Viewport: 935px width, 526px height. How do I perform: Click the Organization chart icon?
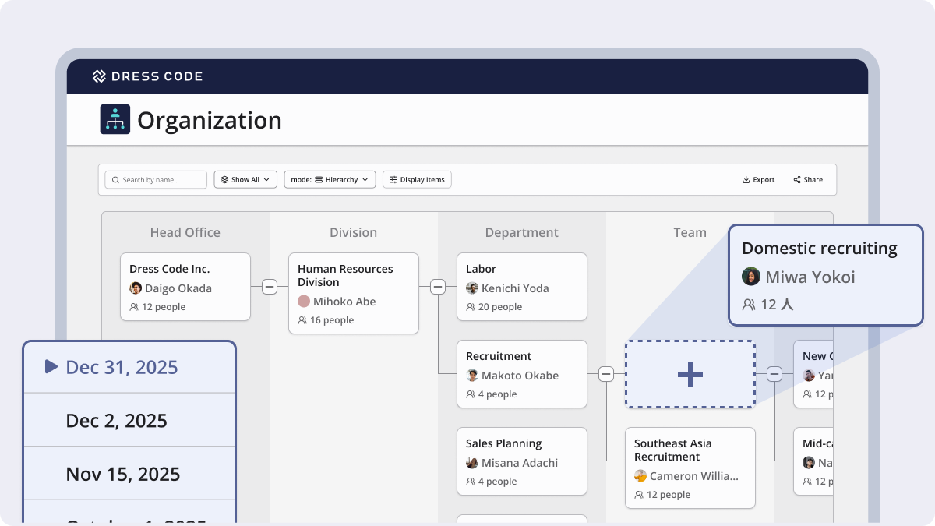[x=115, y=120]
